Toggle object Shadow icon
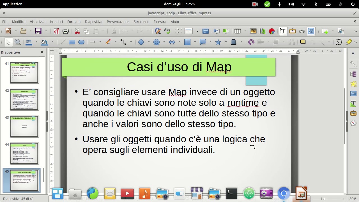 [303, 42]
